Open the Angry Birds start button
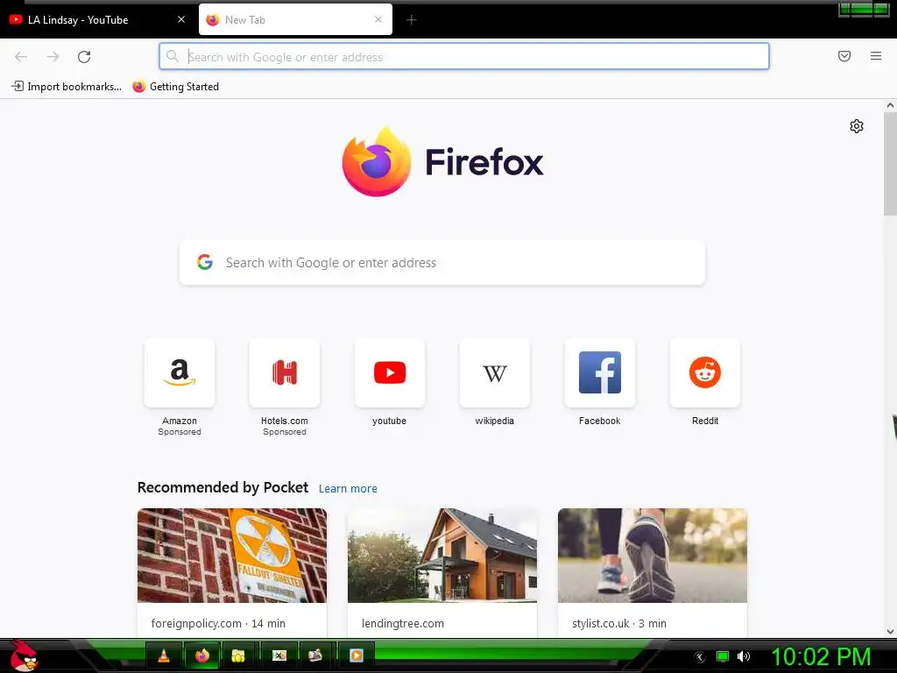Screen dimensions: 897x673 (x=24, y=655)
